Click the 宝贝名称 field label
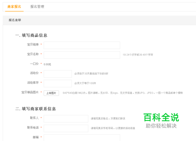 (33, 54)
